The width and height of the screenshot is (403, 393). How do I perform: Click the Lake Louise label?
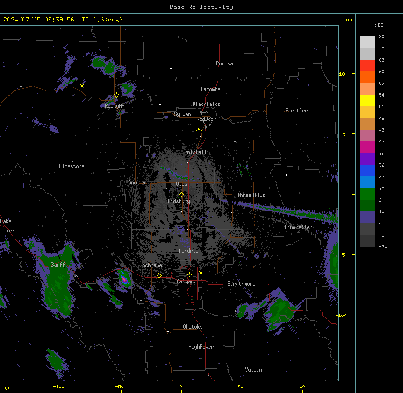8,226
